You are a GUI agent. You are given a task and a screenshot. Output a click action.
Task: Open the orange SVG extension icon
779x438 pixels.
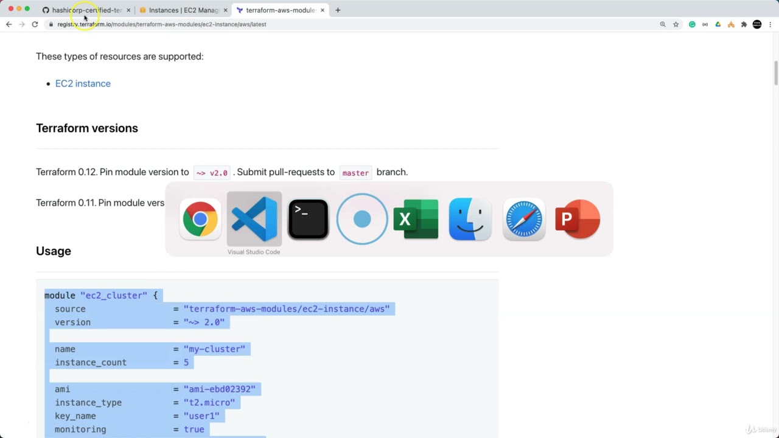[731, 24]
